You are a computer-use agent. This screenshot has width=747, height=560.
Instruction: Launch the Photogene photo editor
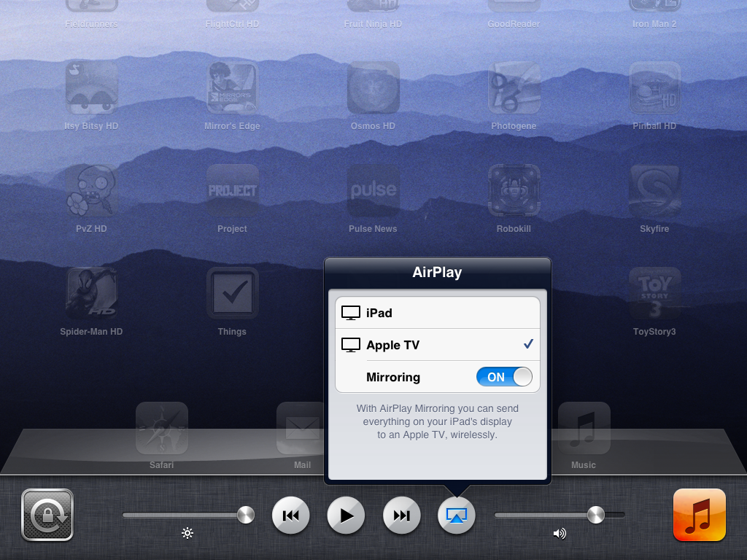pos(514,87)
